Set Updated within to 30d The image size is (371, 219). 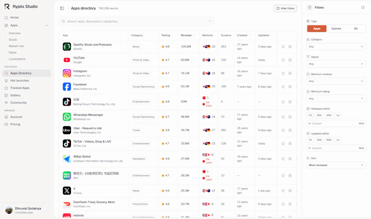(319, 140)
